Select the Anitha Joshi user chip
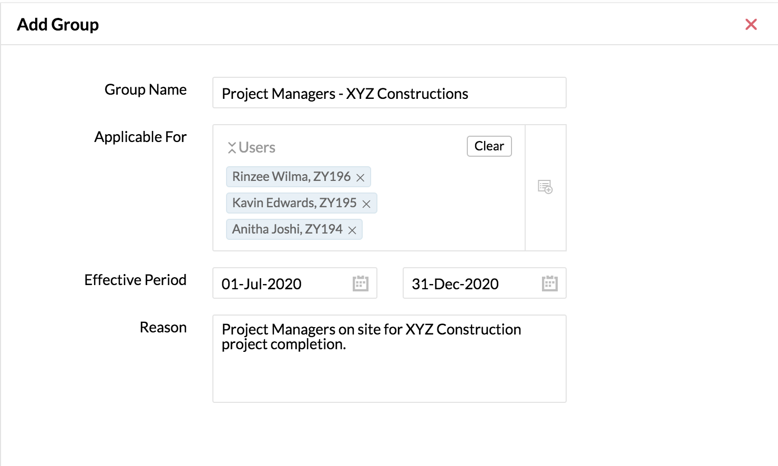Viewport: 778px width, 466px height. point(287,229)
